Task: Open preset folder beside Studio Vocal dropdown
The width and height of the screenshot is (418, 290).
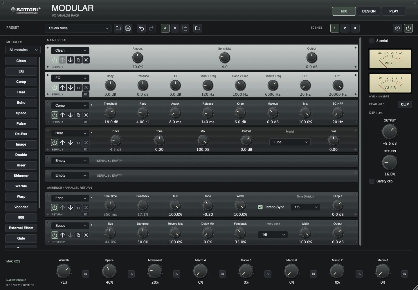Action: point(118,28)
